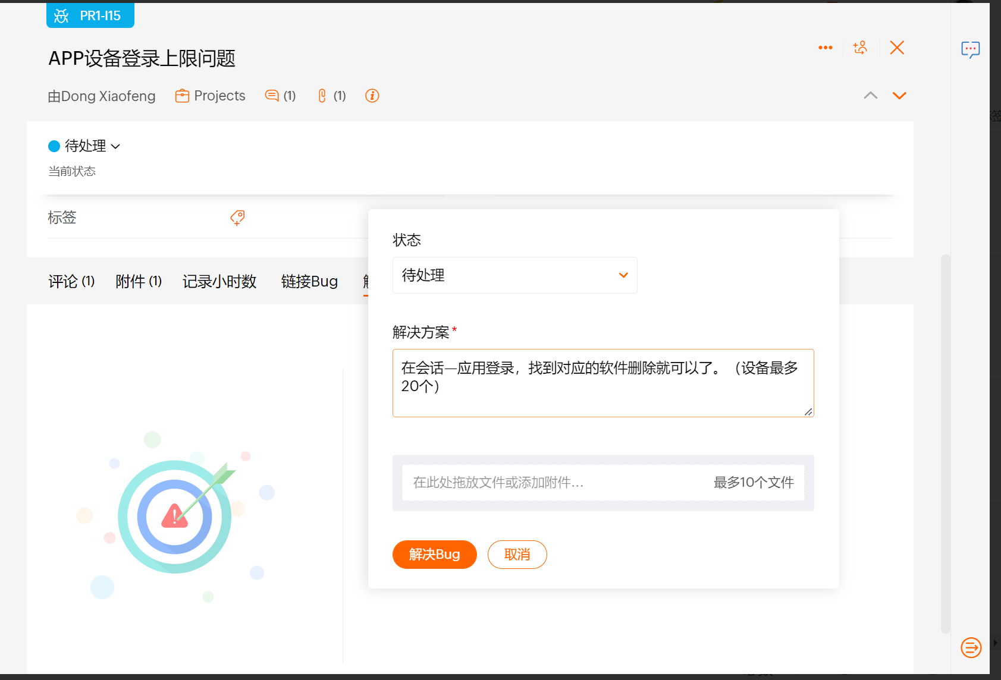Open the info icon in header

[x=372, y=96]
